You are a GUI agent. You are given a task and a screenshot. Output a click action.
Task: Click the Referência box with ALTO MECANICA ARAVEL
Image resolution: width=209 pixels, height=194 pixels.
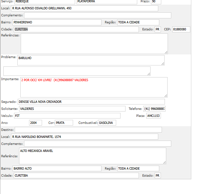coord(92,156)
